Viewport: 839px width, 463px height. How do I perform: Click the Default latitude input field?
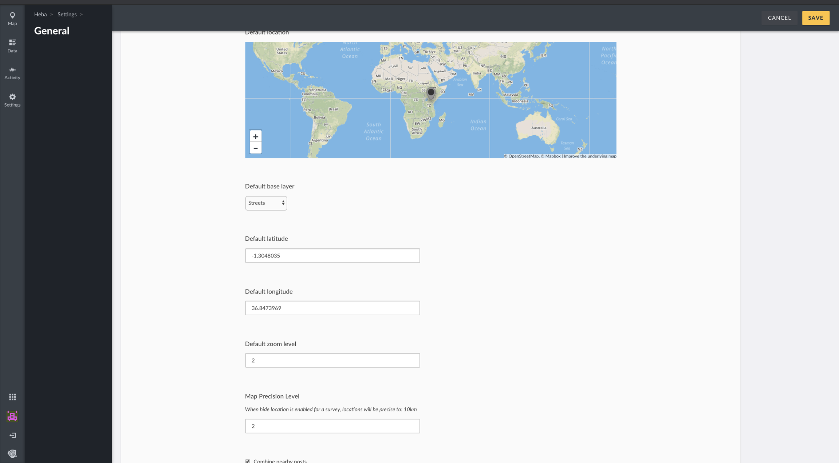point(332,256)
